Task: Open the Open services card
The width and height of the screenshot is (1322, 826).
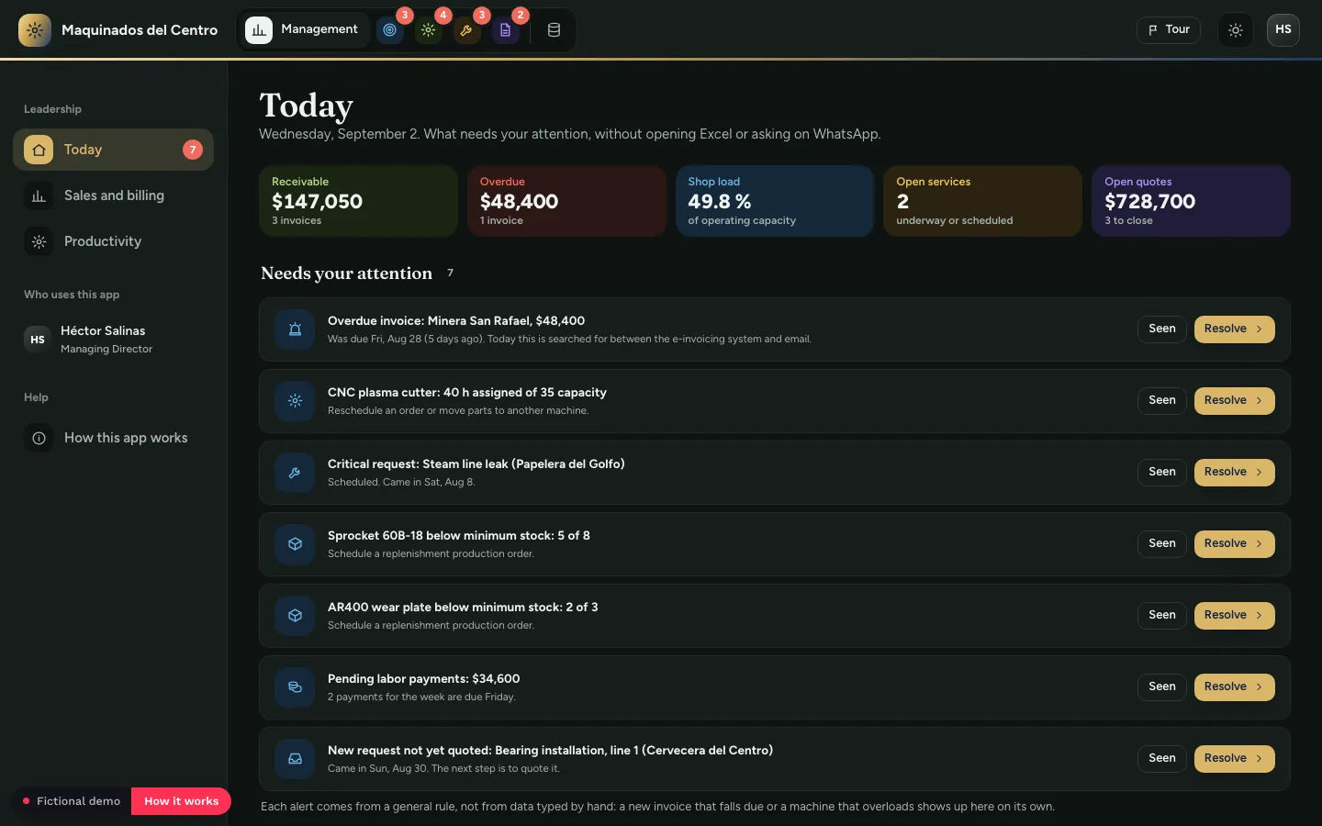Action: [982, 201]
